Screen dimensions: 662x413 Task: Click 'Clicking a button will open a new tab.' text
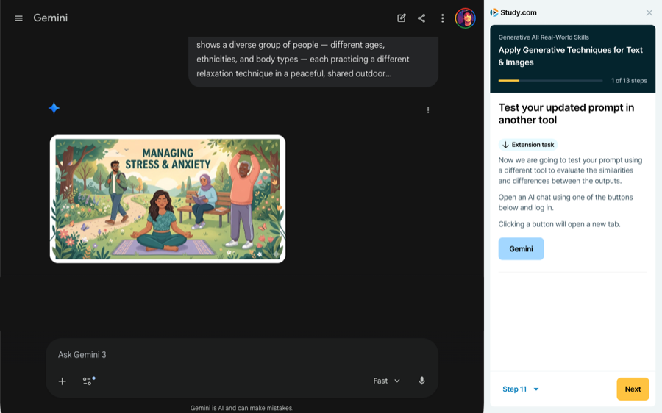(559, 224)
